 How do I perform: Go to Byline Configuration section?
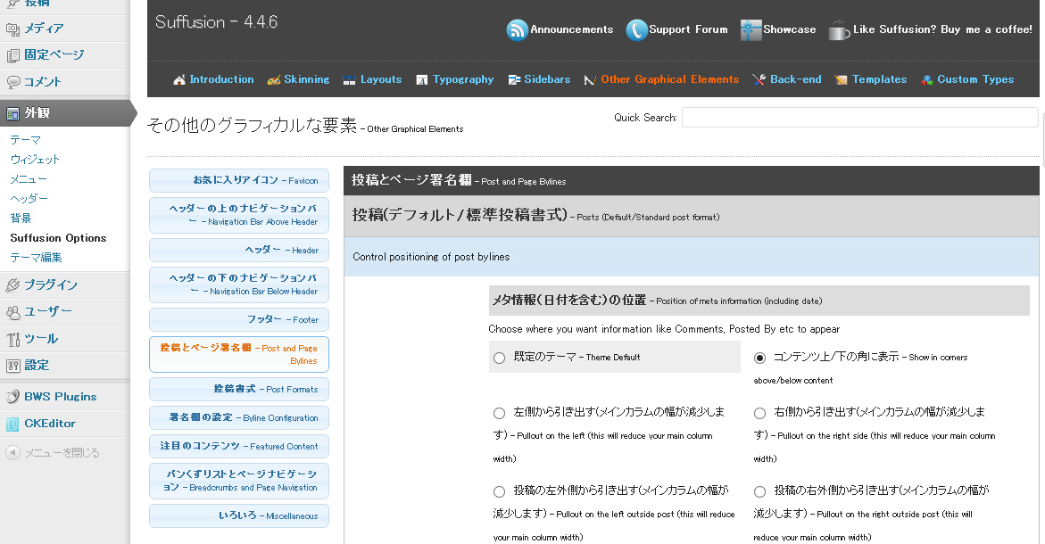coord(238,417)
